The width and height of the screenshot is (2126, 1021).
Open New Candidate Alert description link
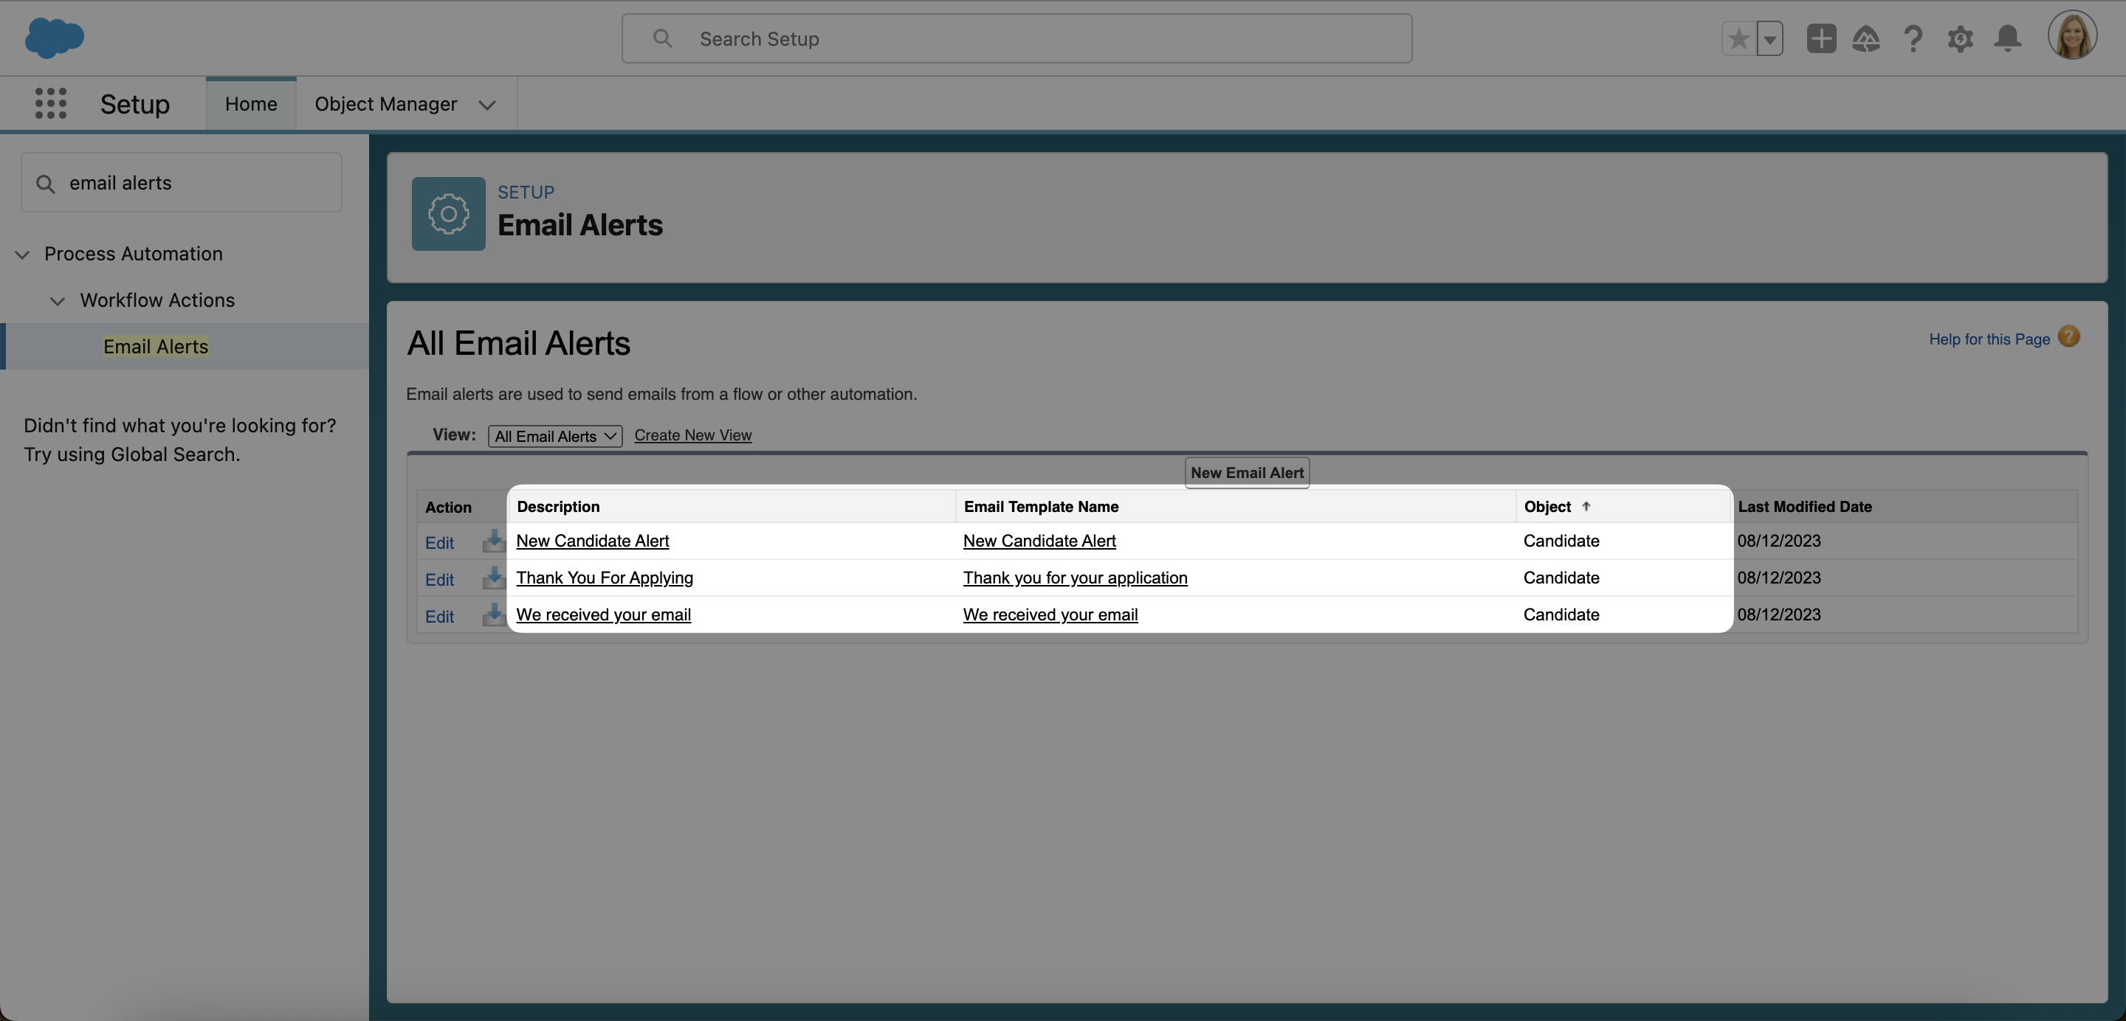(x=592, y=541)
